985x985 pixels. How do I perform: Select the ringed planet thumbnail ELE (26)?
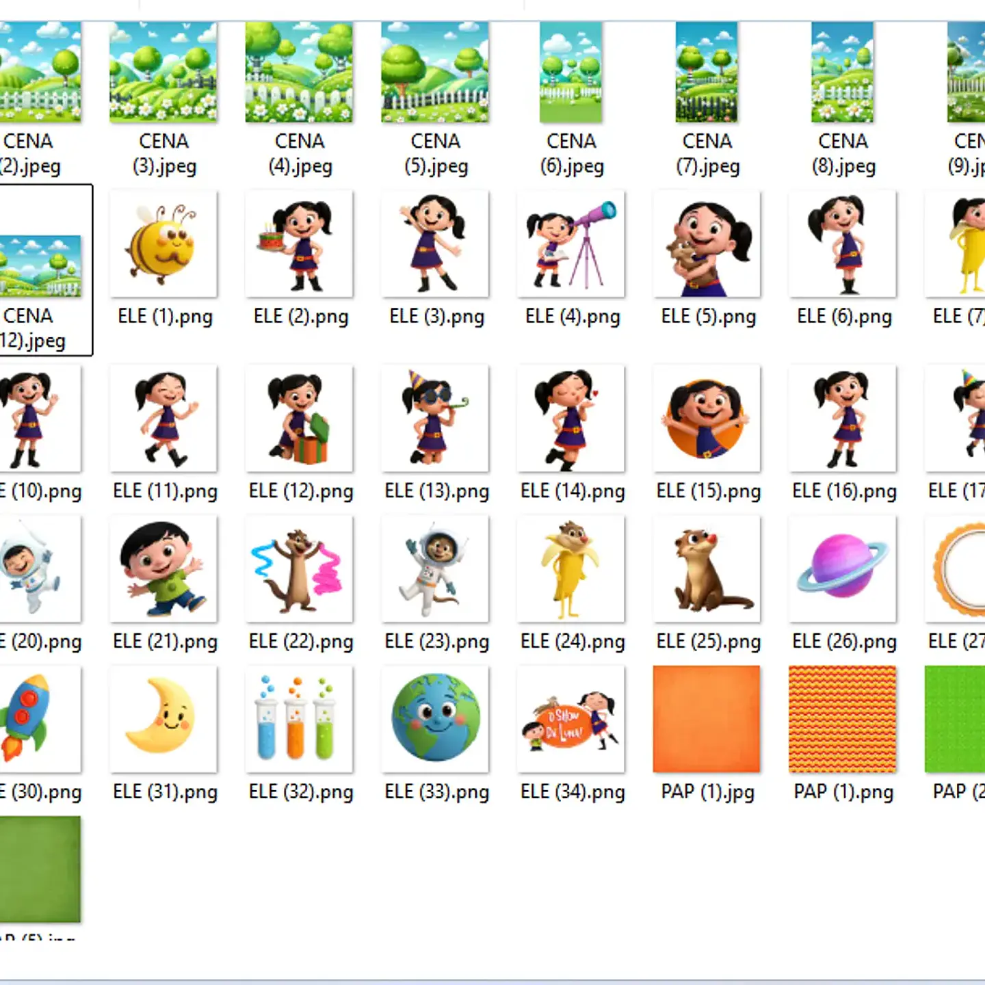(843, 568)
